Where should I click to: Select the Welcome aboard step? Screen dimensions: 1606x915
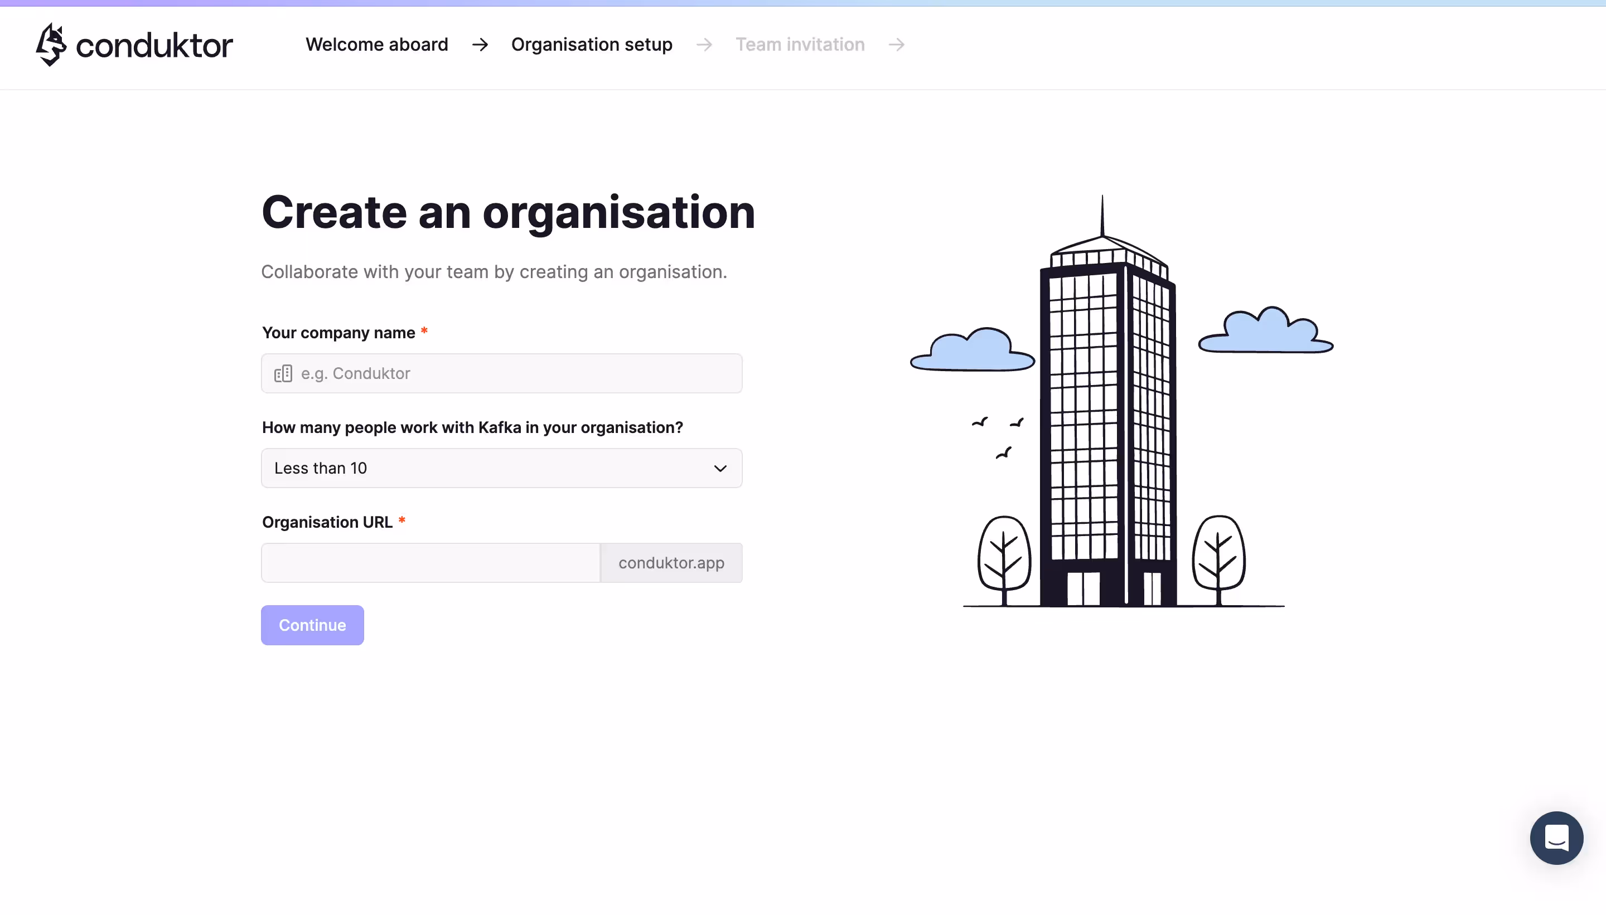[x=376, y=44]
